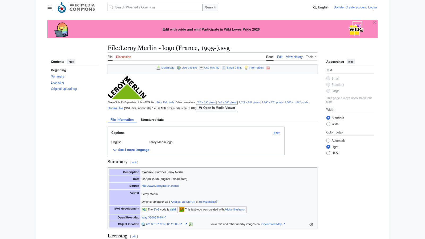Switch to the Structured data tab

point(152,120)
